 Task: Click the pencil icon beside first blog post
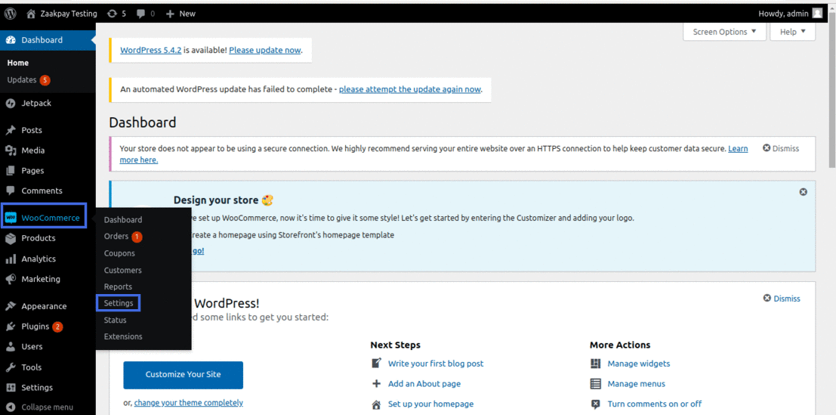pyautogui.click(x=376, y=364)
